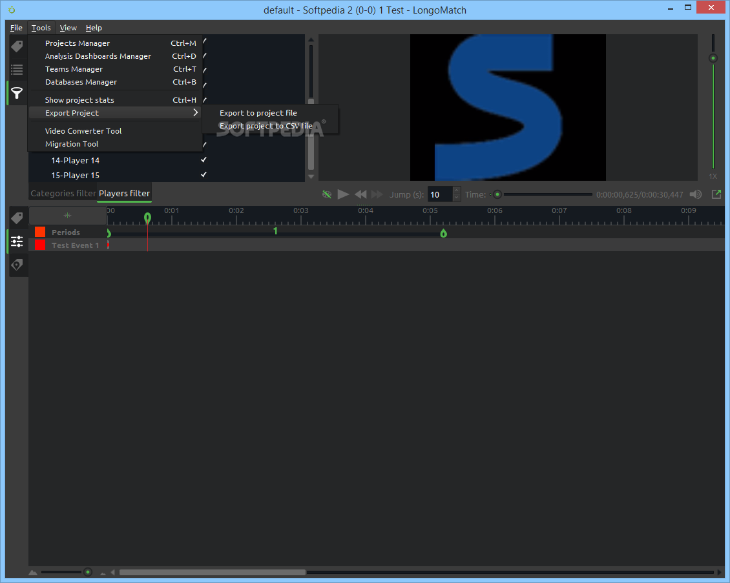Viewport: 730px width, 583px height.
Task: Click the video time seek slider
Action: (x=541, y=194)
